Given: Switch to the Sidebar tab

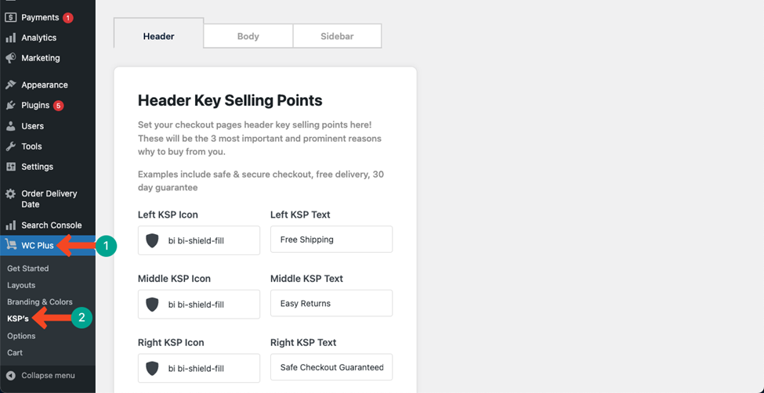Looking at the screenshot, I should 337,36.
